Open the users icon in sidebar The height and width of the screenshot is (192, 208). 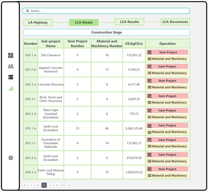click(x=11, y=66)
